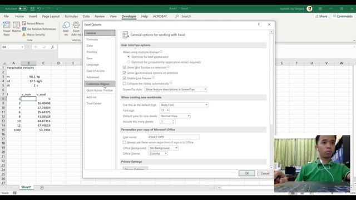This screenshot has height=200, width=356.
Task: Select Quick Access Toolbar category
Action: 100,90
